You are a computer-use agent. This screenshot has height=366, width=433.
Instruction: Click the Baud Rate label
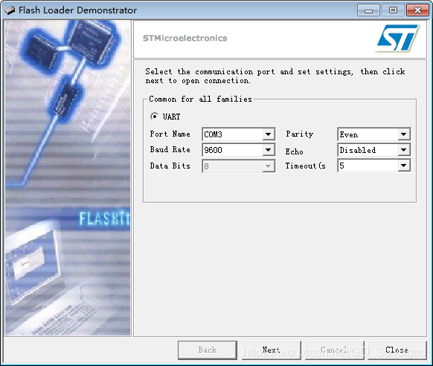coord(170,149)
